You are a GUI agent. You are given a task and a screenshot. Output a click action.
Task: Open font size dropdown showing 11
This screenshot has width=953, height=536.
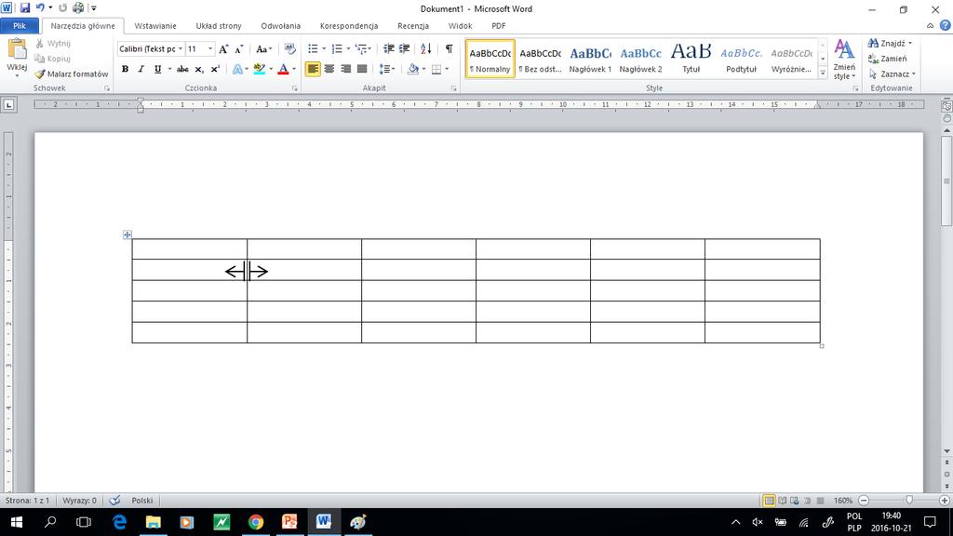[210, 48]
